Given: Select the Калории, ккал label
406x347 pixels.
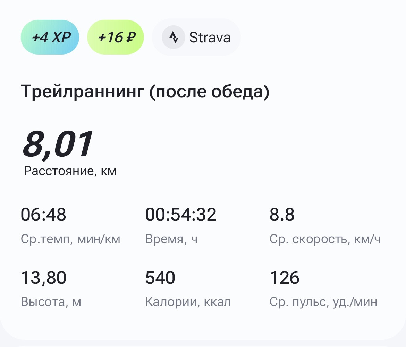Looking at the screenshot, I should [188, 302].
